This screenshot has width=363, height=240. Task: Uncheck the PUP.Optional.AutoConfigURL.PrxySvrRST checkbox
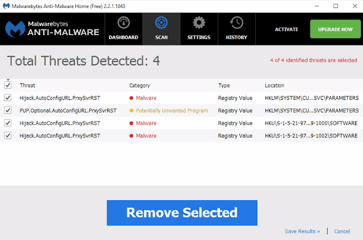7,110
